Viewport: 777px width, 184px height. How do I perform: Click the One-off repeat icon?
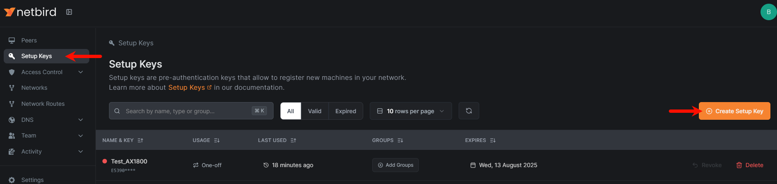pyautogui.click(x=196, y=165)
